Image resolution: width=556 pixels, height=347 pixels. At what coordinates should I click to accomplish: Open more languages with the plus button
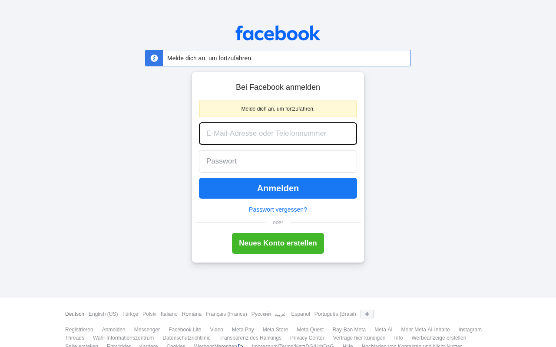[x=367, y=314]
